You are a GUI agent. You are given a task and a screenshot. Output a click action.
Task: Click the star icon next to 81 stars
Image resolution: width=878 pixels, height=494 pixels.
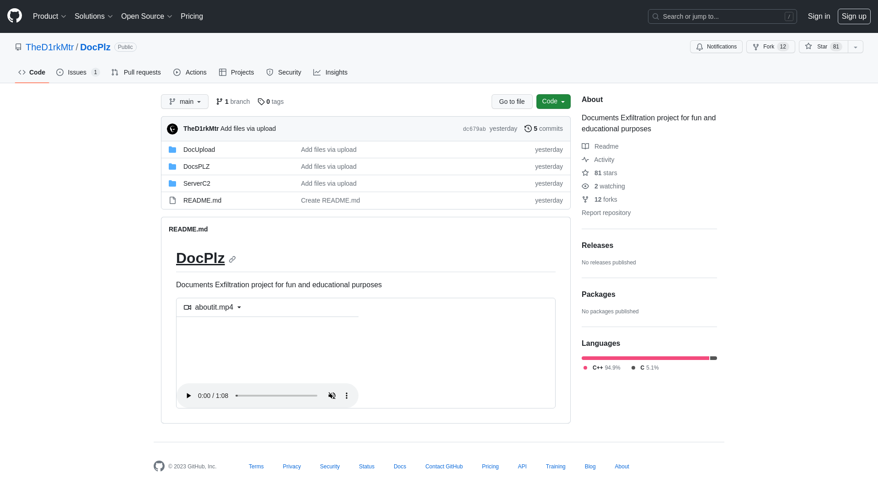(x=585, y=173)
